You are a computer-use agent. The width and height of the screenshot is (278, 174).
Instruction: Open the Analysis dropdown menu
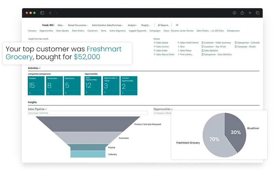(132, 25)
